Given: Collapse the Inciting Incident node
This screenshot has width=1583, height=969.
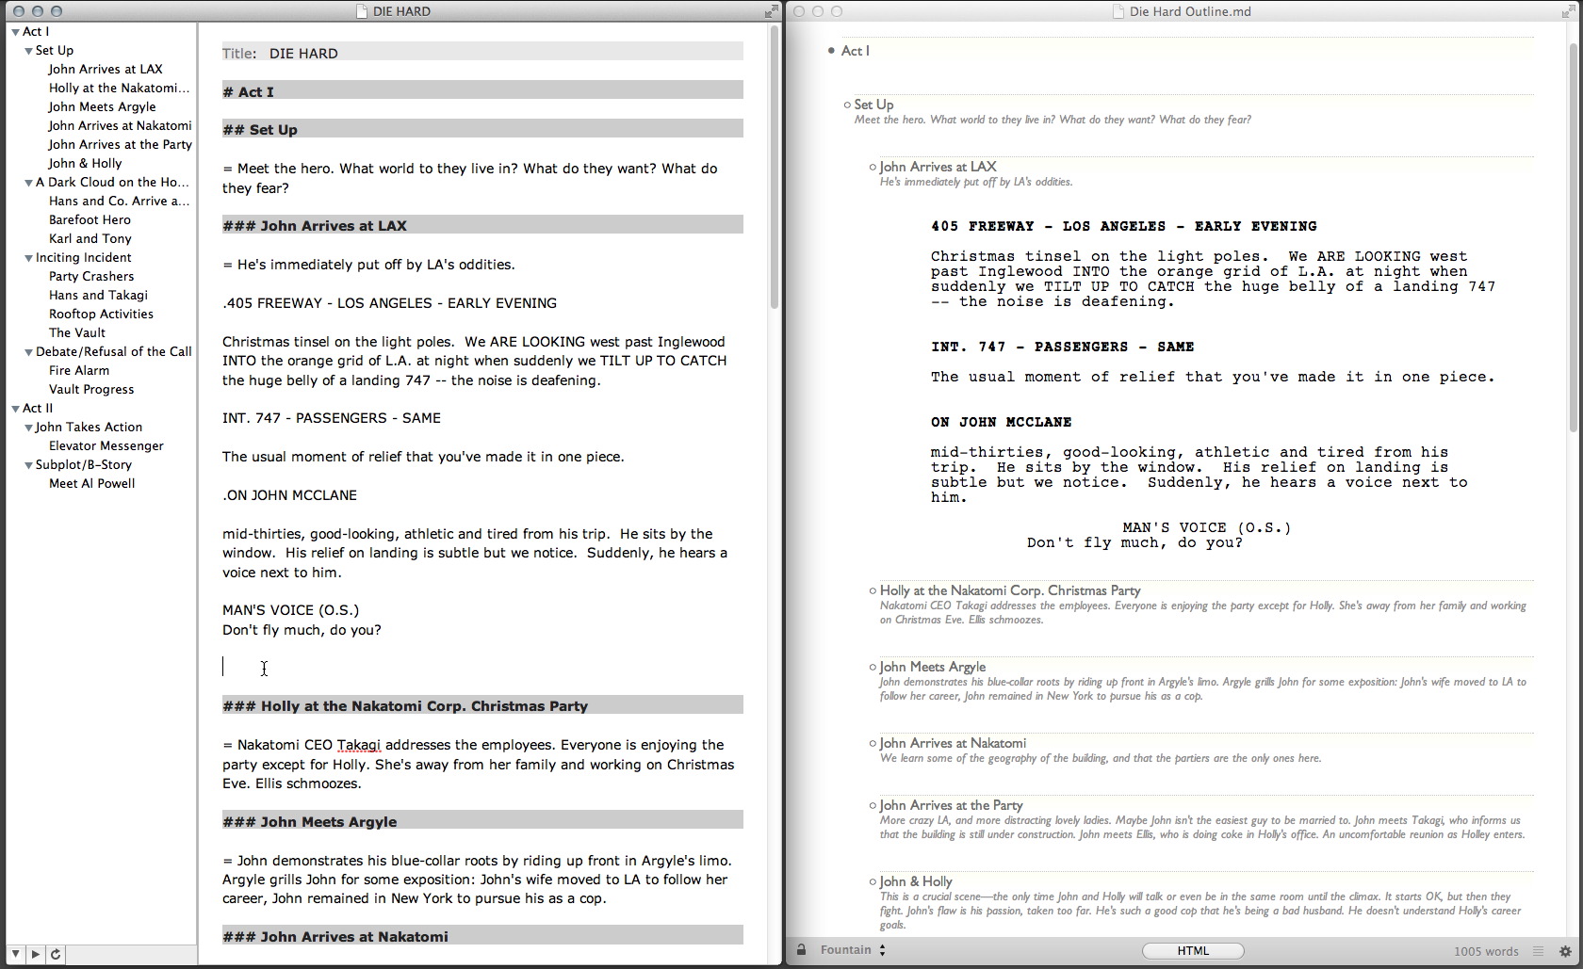Looking at the screenshot, I should pos(28,258).
